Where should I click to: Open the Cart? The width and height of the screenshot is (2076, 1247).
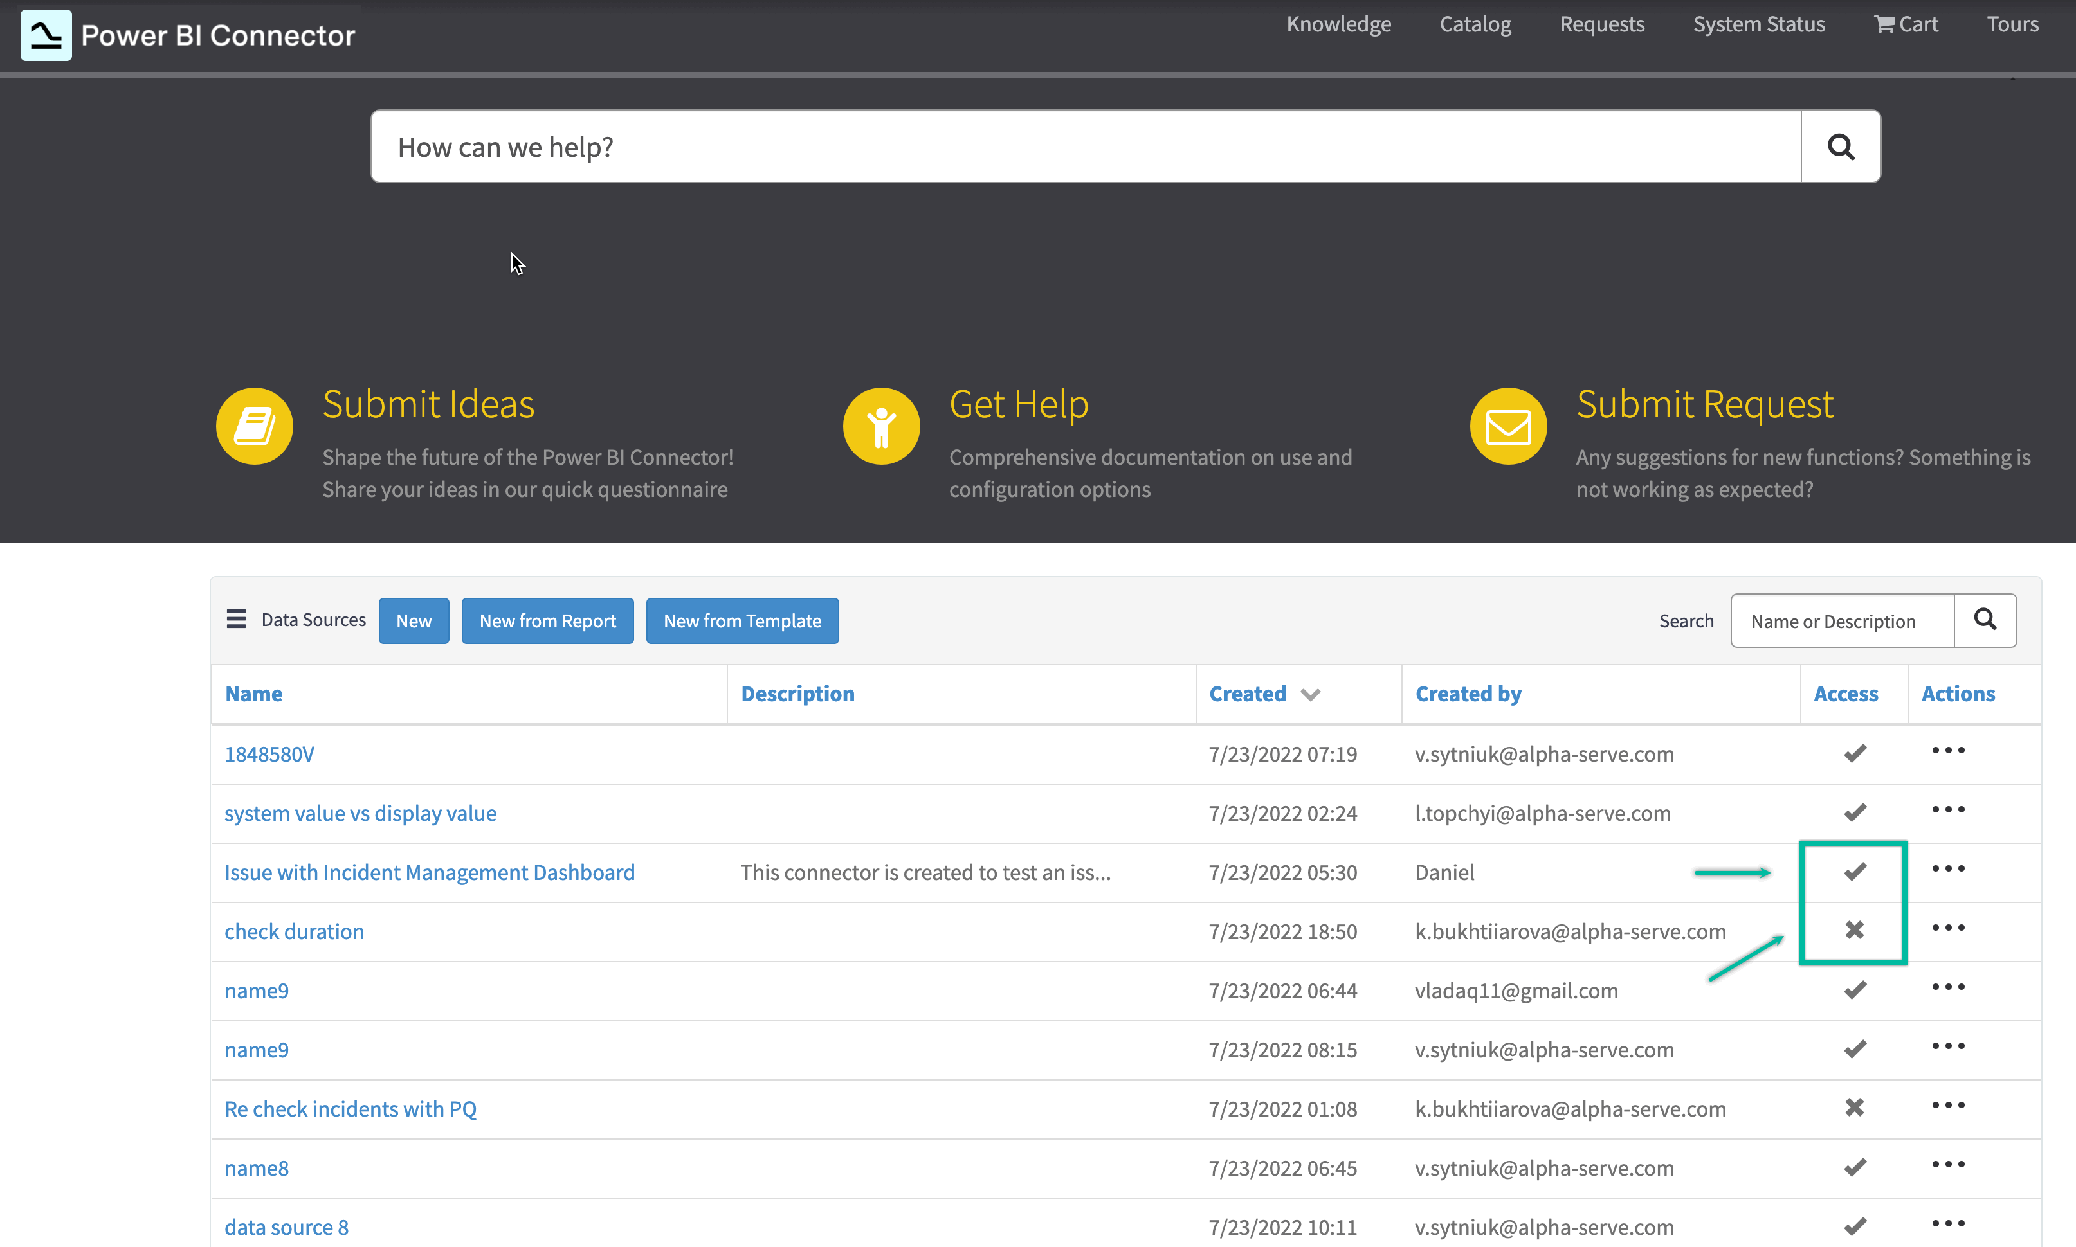[x=1906, y=24]
